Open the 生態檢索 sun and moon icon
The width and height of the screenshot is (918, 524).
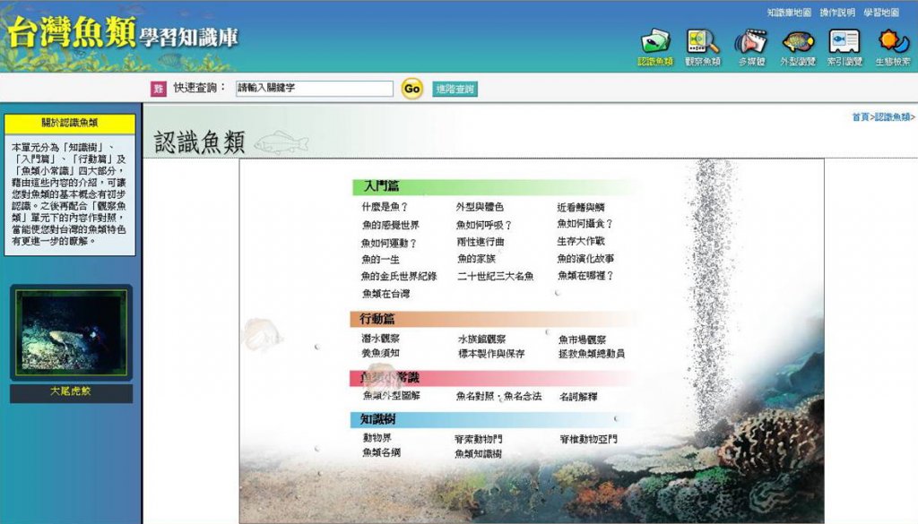pos(893,47)
